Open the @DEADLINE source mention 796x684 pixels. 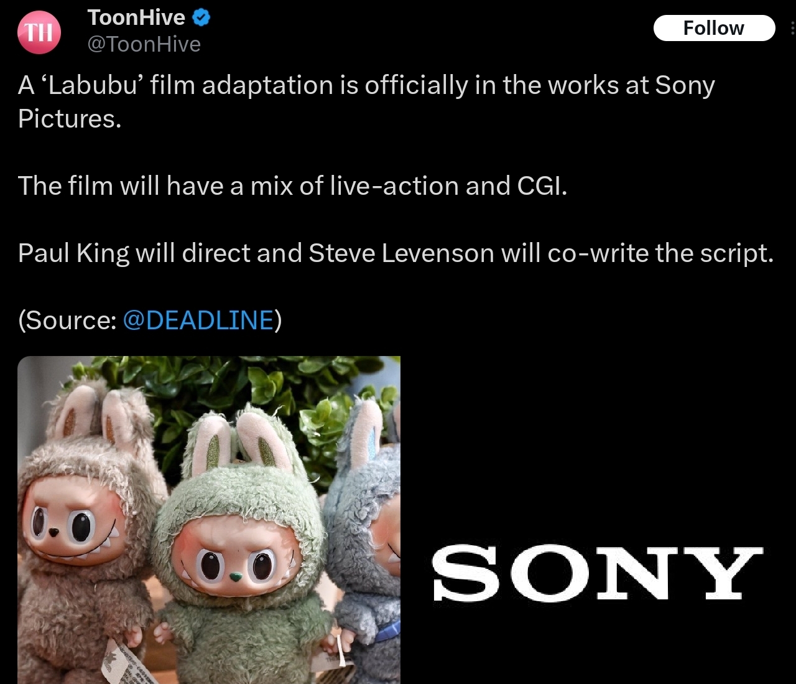(x=198, y=320)
